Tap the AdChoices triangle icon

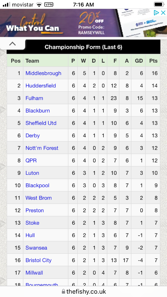[x=156, y=13]
